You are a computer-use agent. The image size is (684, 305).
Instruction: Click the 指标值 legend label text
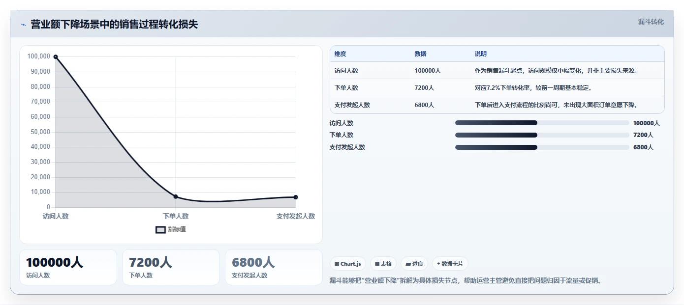tap(177, 229)
